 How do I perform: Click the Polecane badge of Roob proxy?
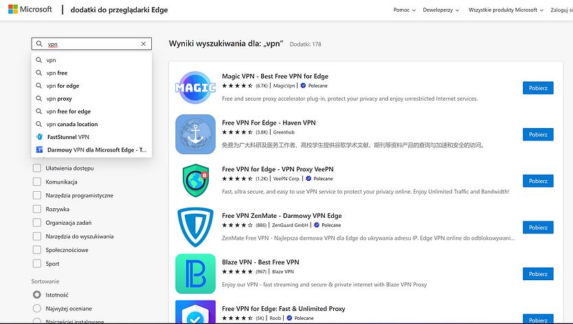300,318
